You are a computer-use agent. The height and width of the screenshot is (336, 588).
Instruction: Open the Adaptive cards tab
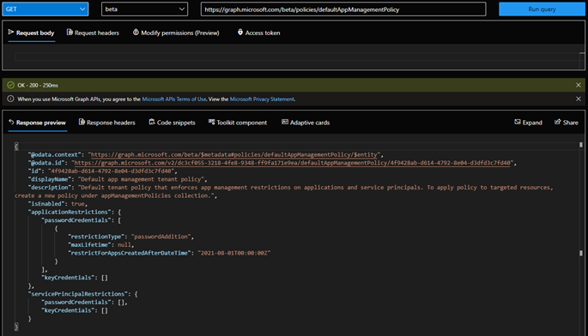(306, 123)
